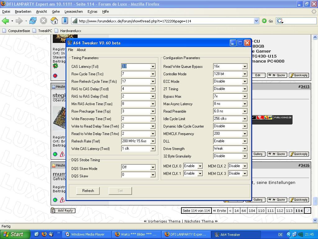Click page scrollbar down arrow
318x239 pixels.
tap(315, 220)
